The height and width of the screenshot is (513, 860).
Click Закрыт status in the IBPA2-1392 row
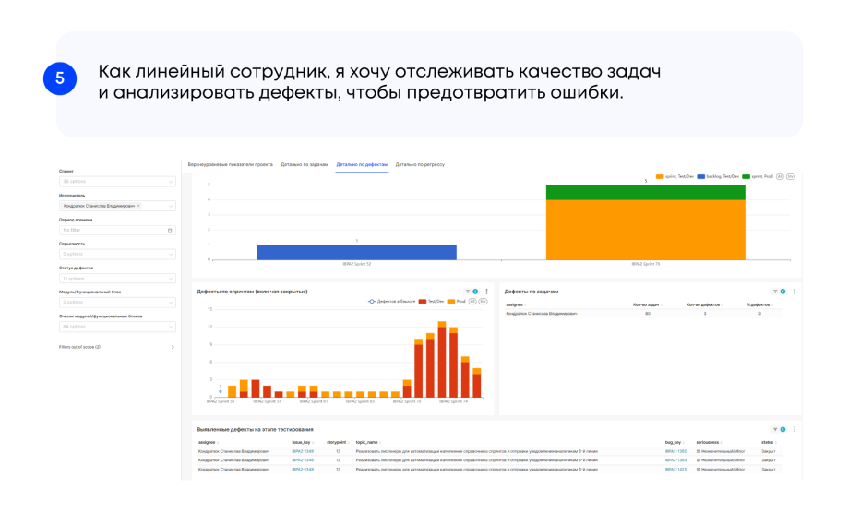tap(769, 451)
